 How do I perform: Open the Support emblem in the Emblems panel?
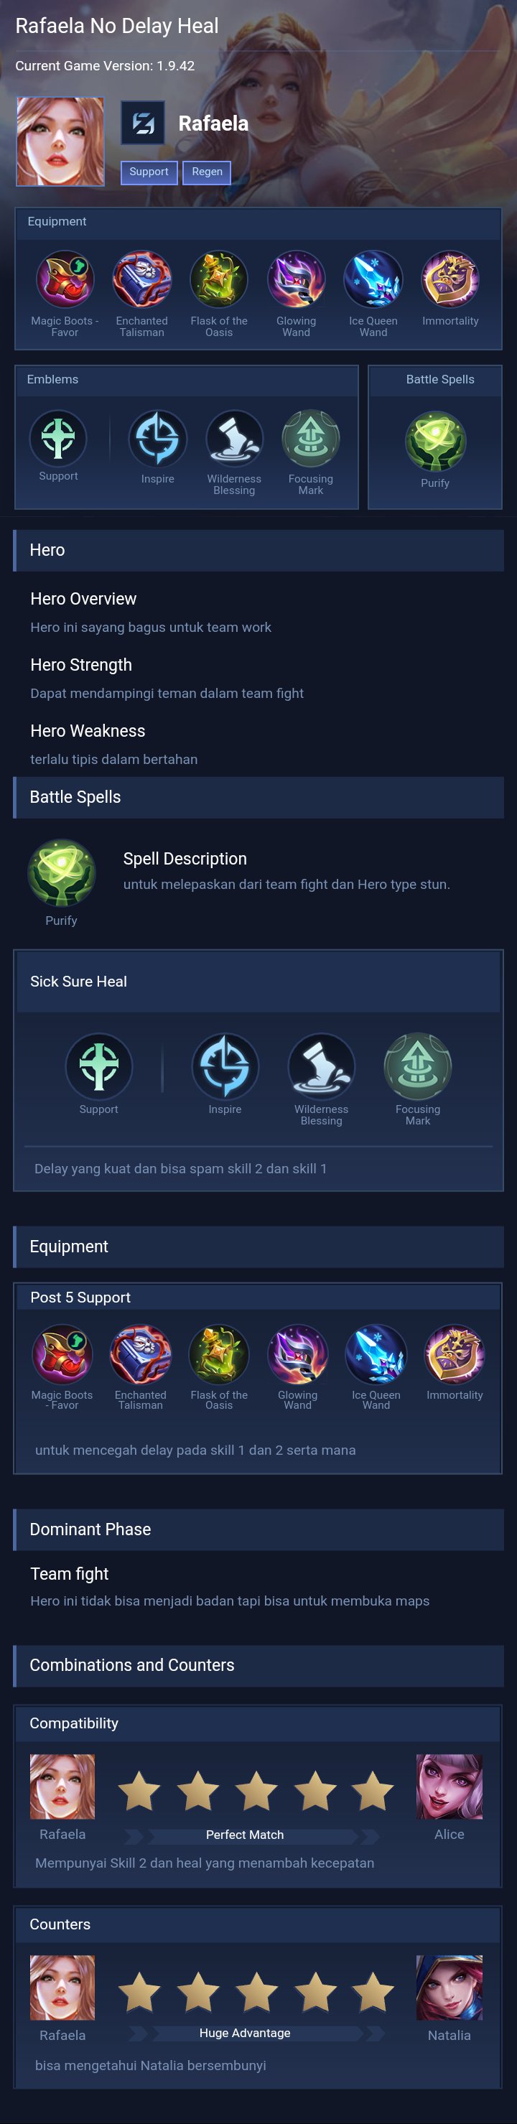pos(59,439)
